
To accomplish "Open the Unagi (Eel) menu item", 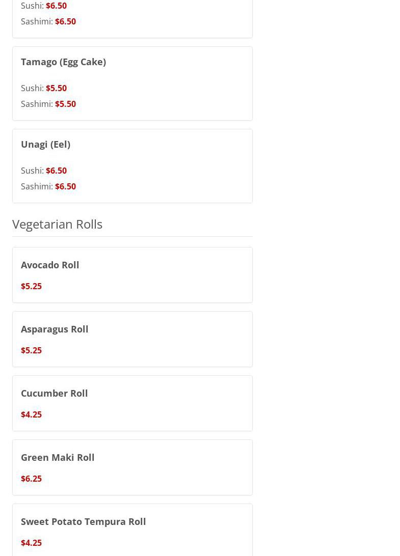I will (x=45, y=144).
